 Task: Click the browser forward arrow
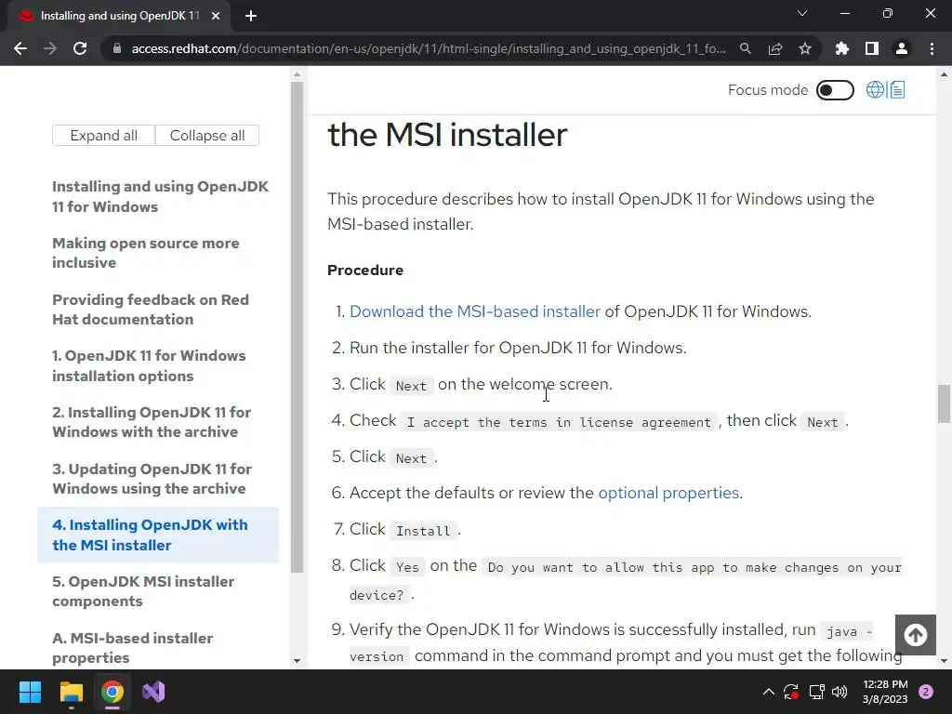50,48
